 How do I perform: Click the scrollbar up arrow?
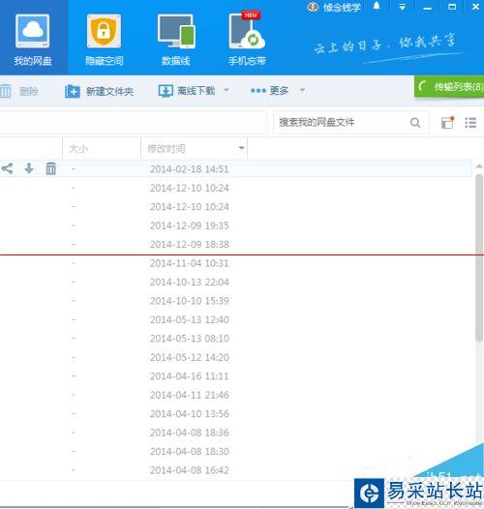coord(479,166)
